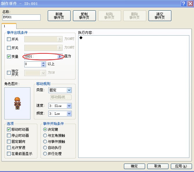The image size is (194, 172).
Task: Select the 与主角接触 trigger radio button
Action: pos(45,135)
